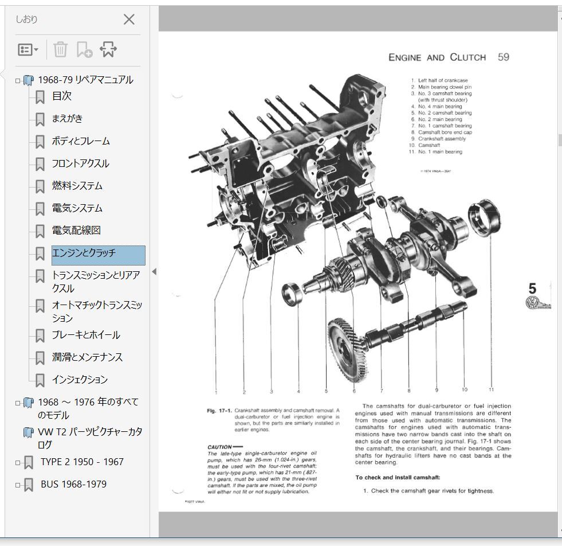Select the BUS 1968-1979 bookmark

coord(73,484)
